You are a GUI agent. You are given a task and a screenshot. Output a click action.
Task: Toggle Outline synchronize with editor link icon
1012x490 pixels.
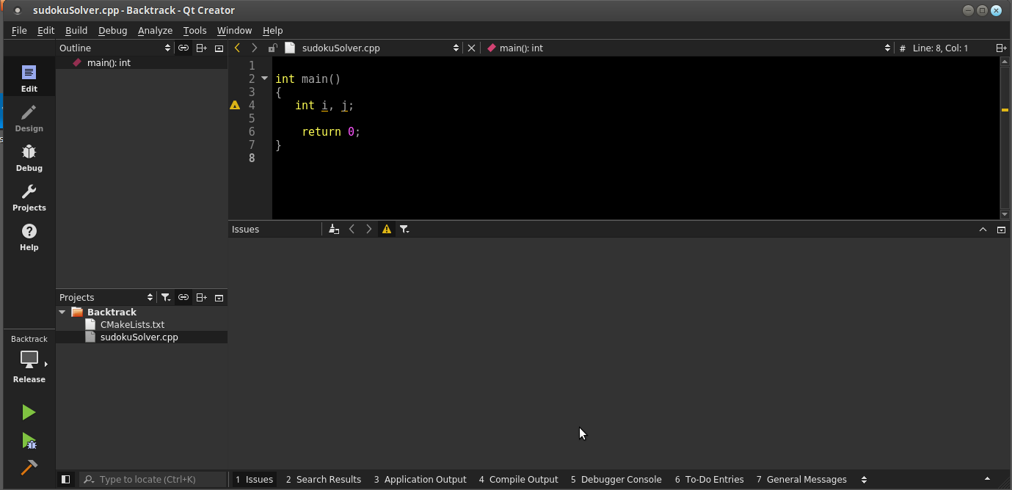pos(183,48)
